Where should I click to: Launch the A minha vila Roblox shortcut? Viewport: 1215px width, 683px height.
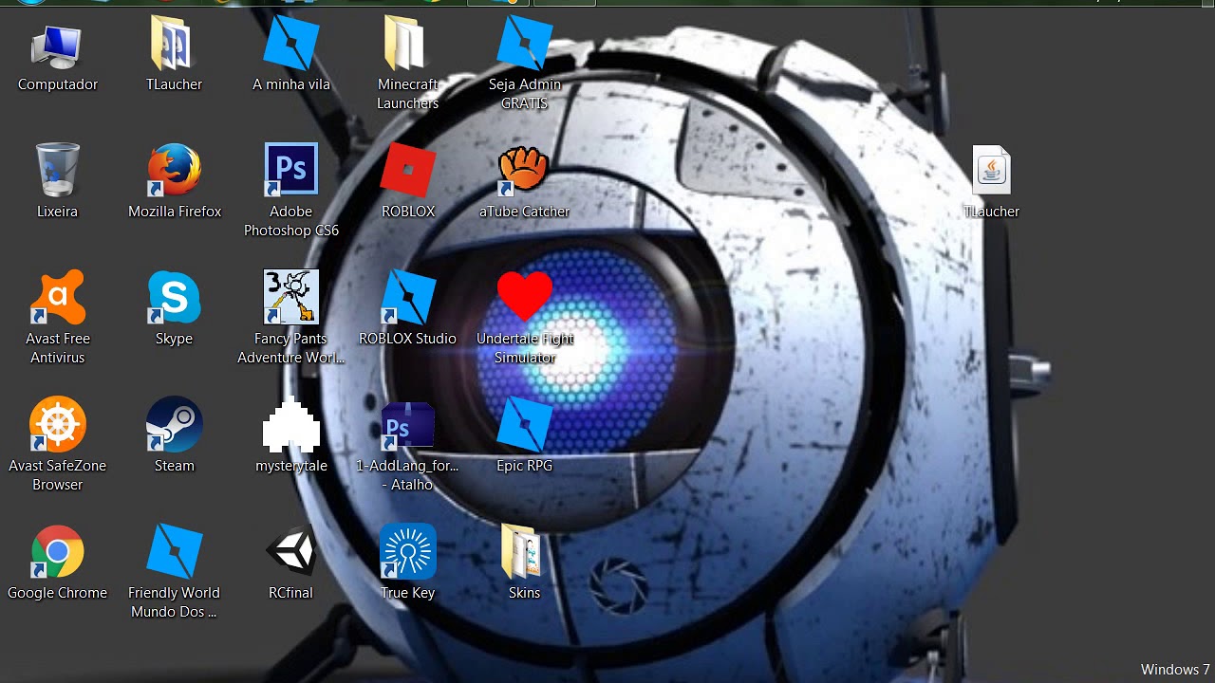point(291,43)
